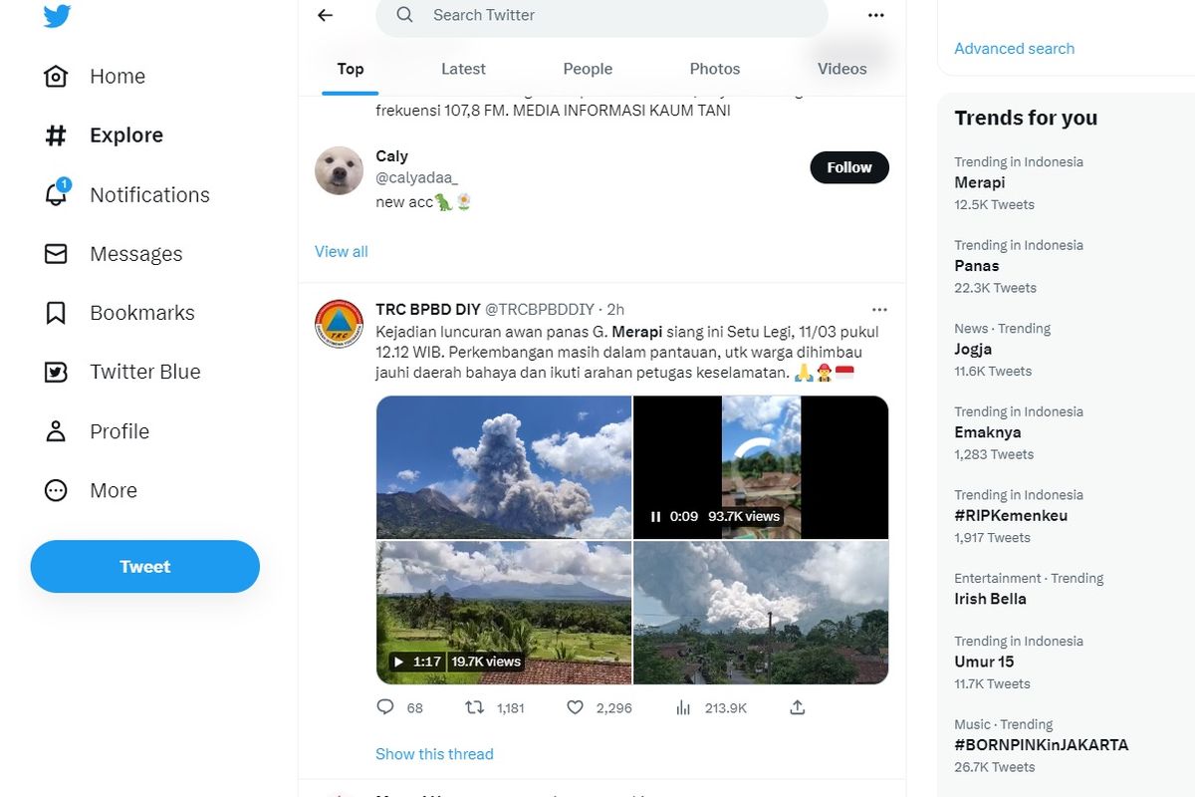
Task: Open the Advanced search link
Action: (x=1014, y=49)
